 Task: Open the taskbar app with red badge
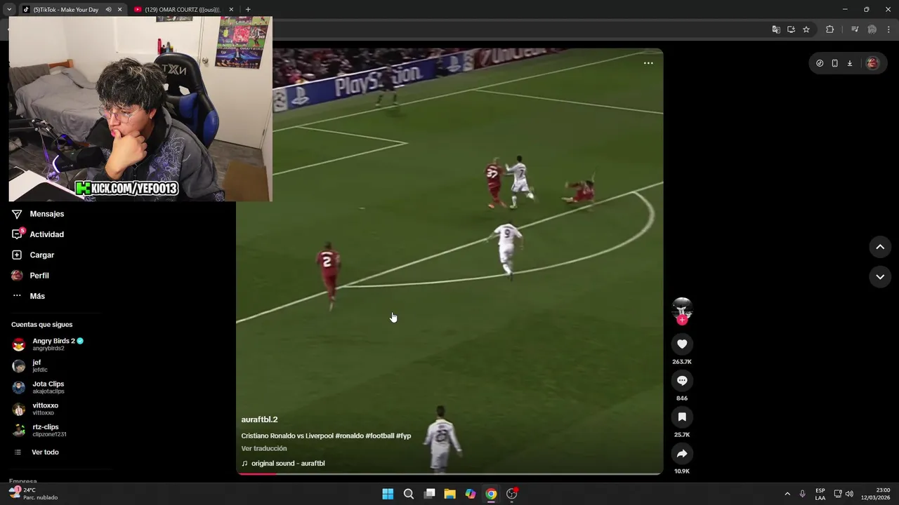[x=512, y=494]
